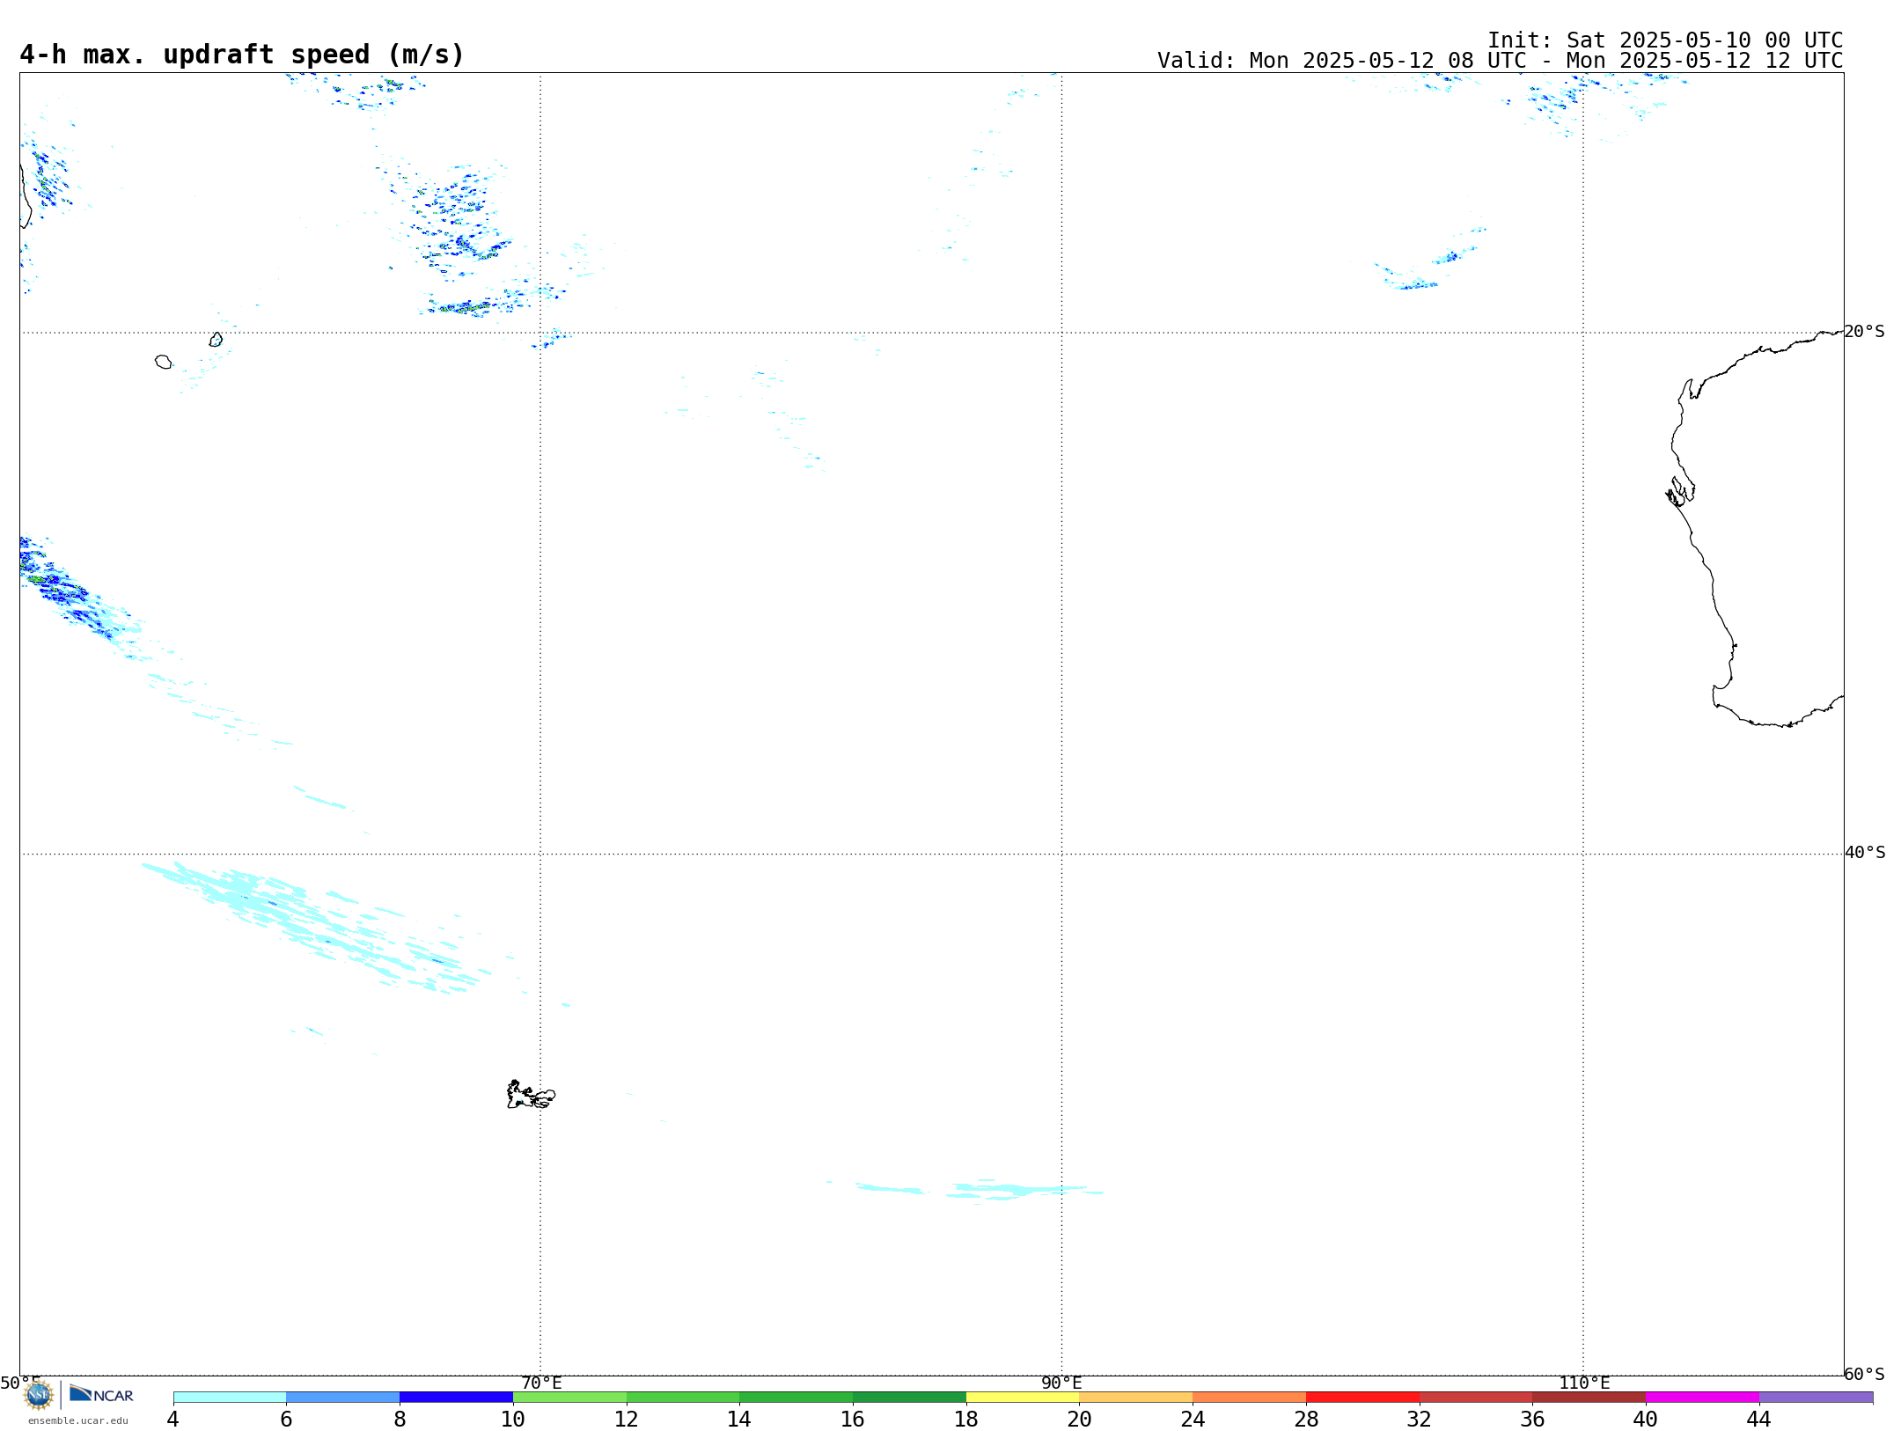
Task: Click the light cyan 4–6 m/s swatch
Action: [x=230, y=1398]
